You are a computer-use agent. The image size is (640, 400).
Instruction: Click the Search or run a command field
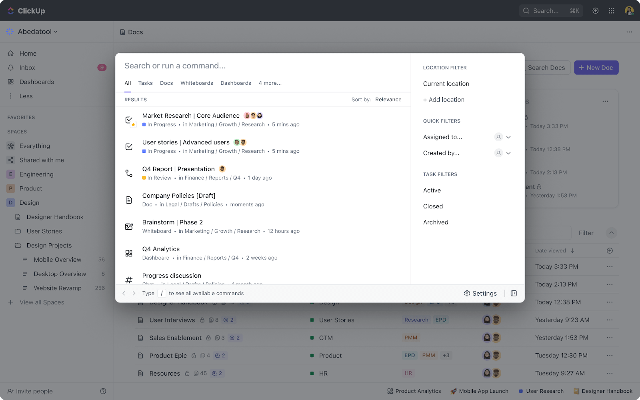click(240, 66)
